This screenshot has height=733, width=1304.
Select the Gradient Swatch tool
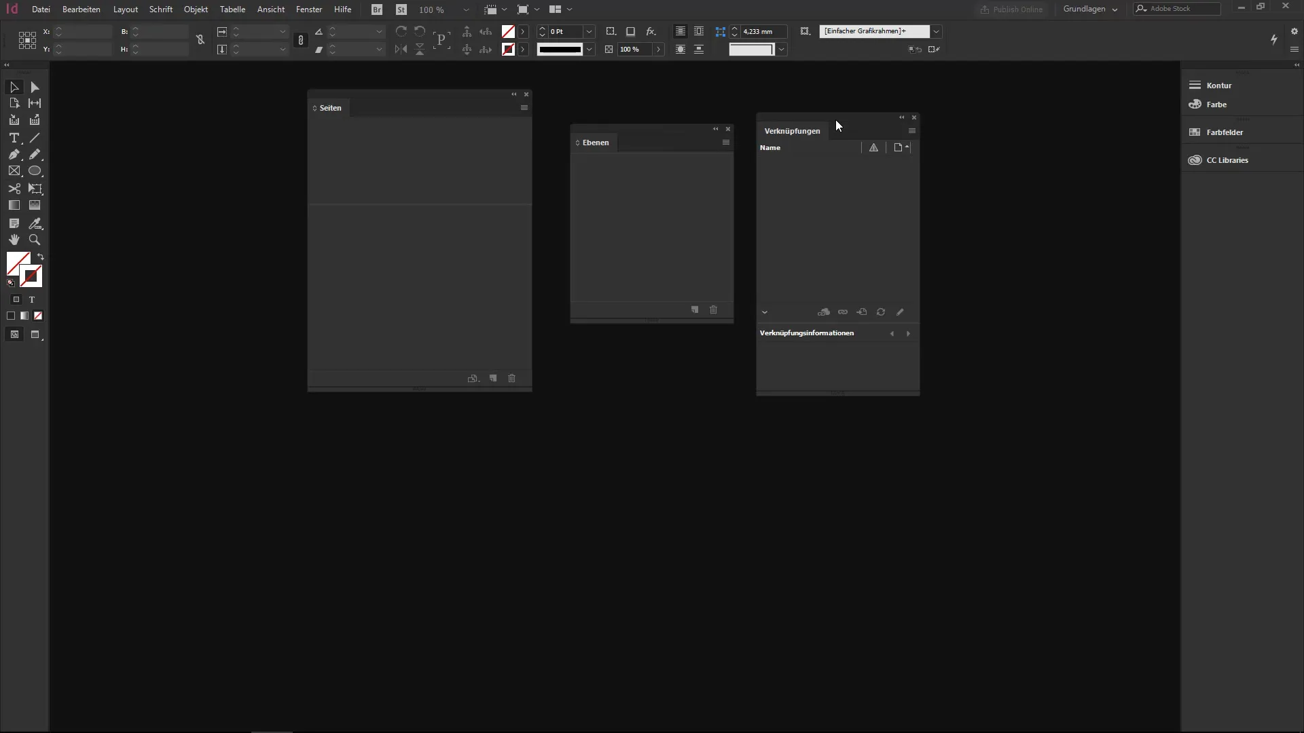pos(14,205)
